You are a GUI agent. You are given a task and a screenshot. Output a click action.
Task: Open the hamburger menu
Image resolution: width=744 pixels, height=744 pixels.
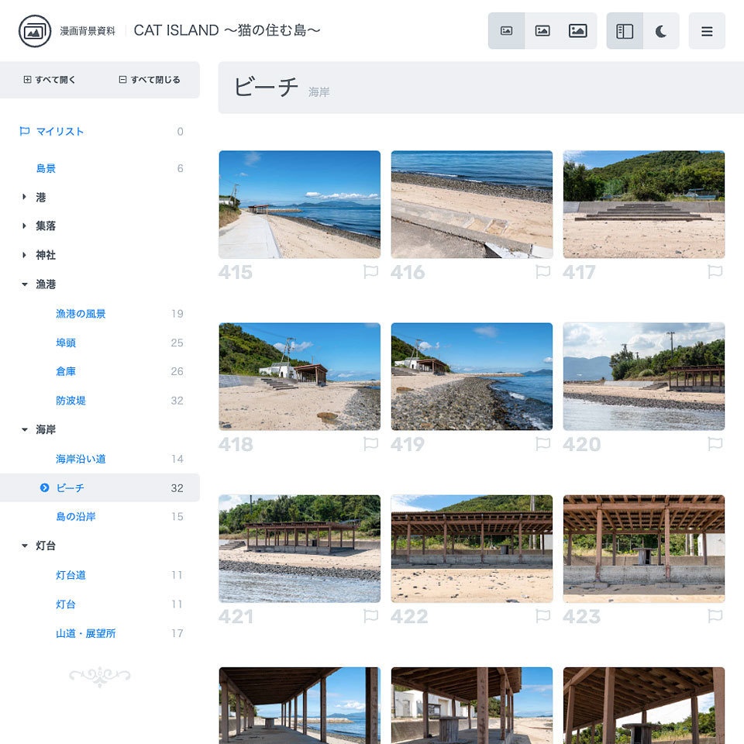coord(707,31)
